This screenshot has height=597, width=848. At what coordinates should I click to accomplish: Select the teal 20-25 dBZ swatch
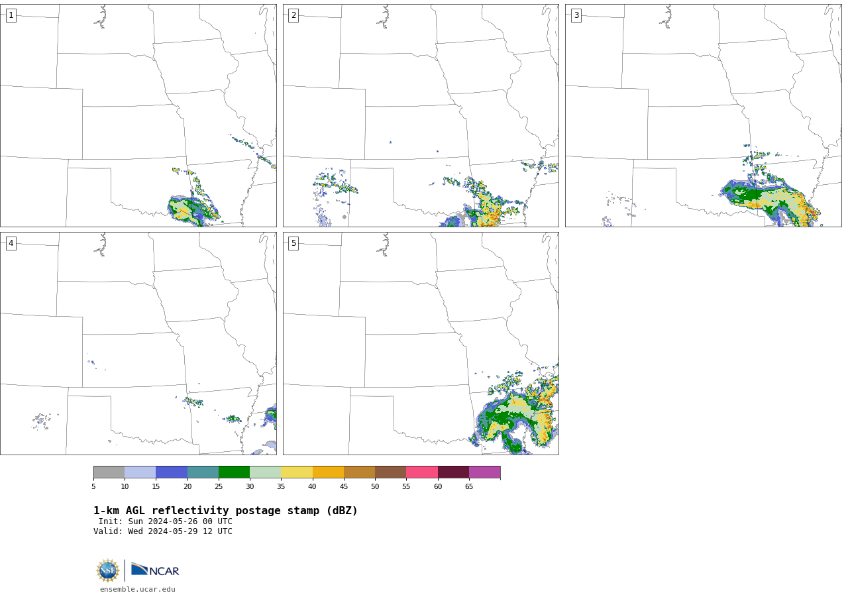[x=203, y=472]
